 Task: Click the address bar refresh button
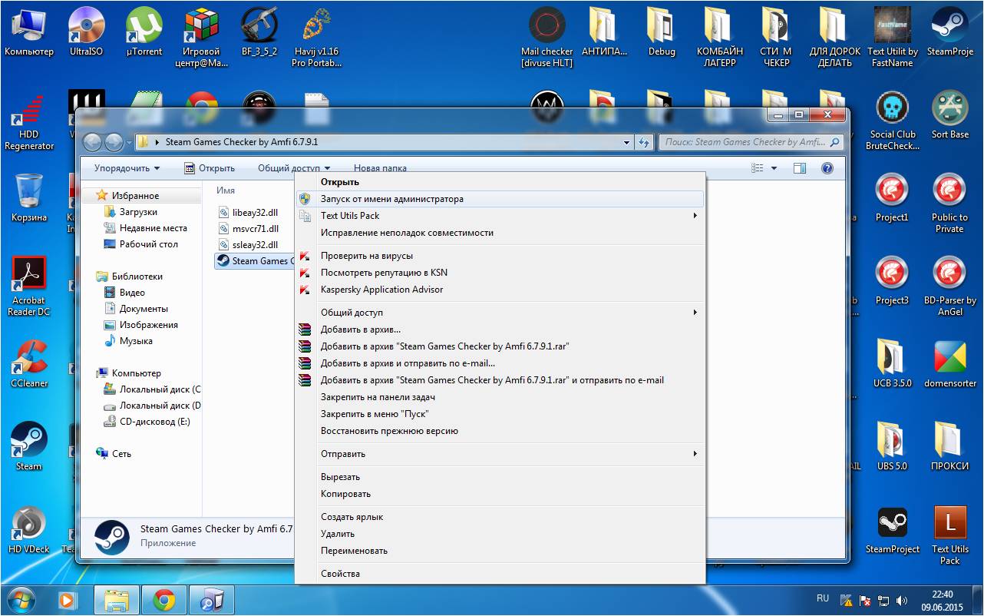pyautogui.click(x=644, y=142)
